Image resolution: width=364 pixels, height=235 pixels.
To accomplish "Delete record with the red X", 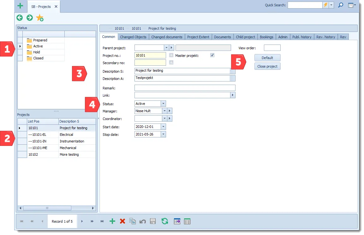I will pyautogui.click(x=122, y=221).
